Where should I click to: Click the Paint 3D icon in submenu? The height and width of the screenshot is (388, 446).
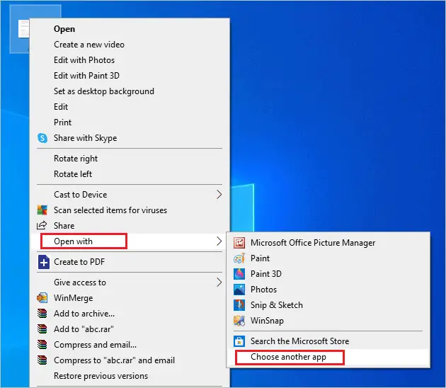(x=239, y=274)
